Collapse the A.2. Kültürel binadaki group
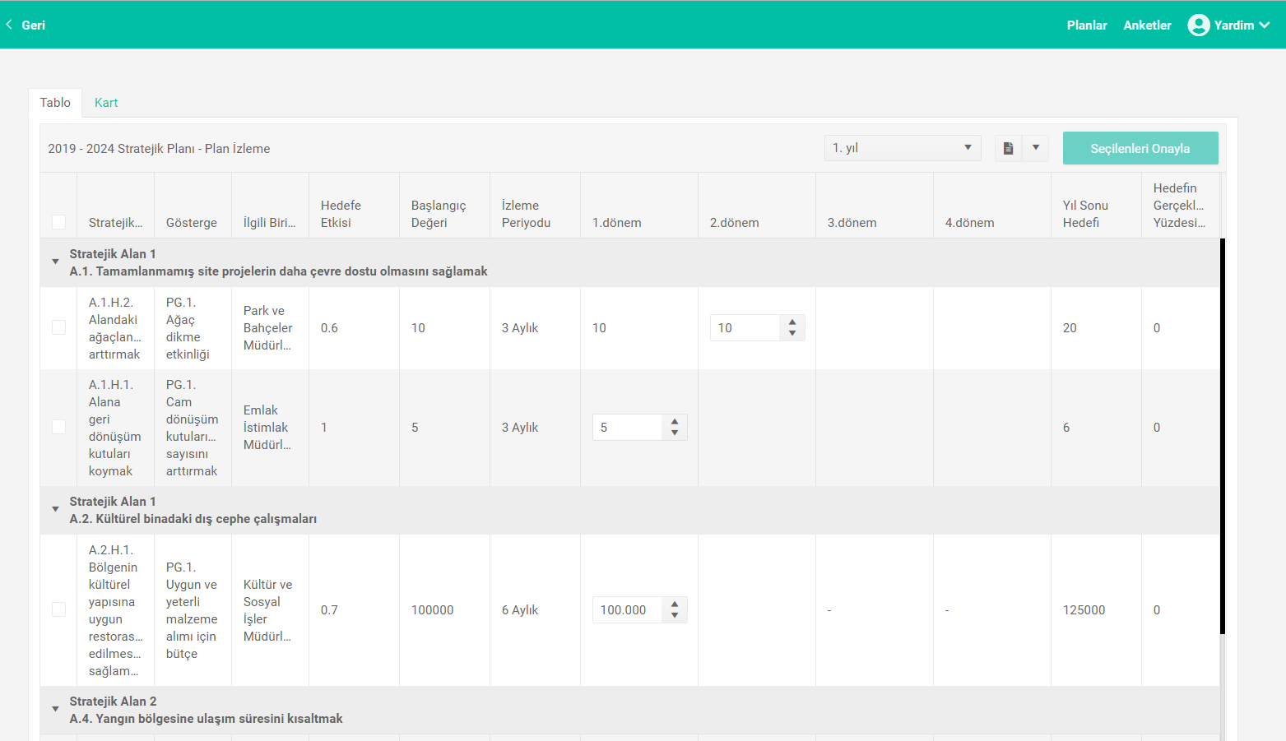 pyautogui.click(x=55, y=509)
